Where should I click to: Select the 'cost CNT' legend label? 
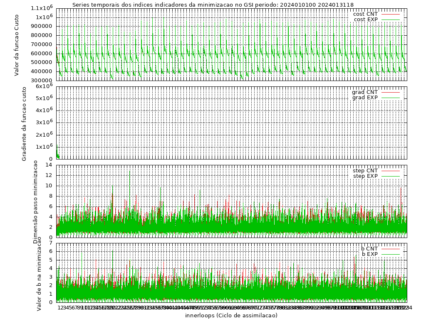tap(365, 14)
